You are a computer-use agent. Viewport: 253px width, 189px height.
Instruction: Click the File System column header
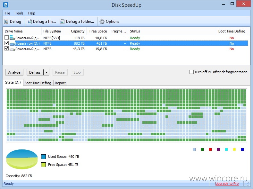(53, 31)
